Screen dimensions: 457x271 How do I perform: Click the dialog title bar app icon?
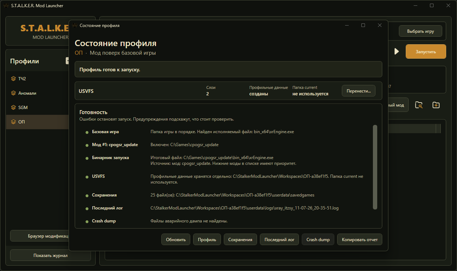tap(75, 26)
